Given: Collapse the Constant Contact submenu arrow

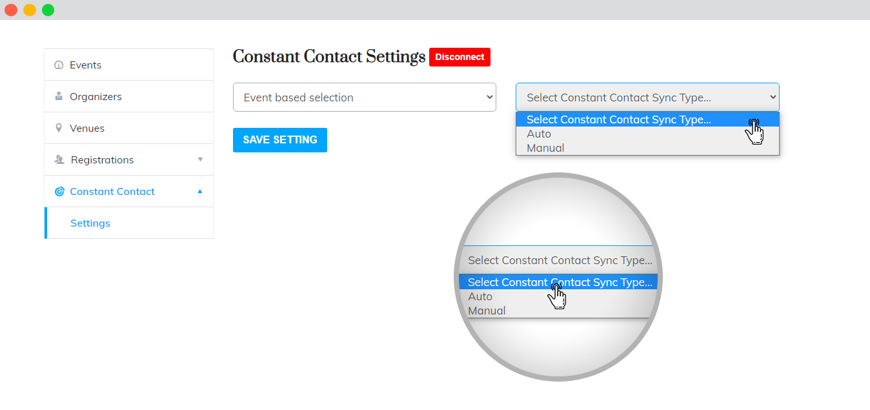Looking at the screenshot, I should [x=200, y=191].
